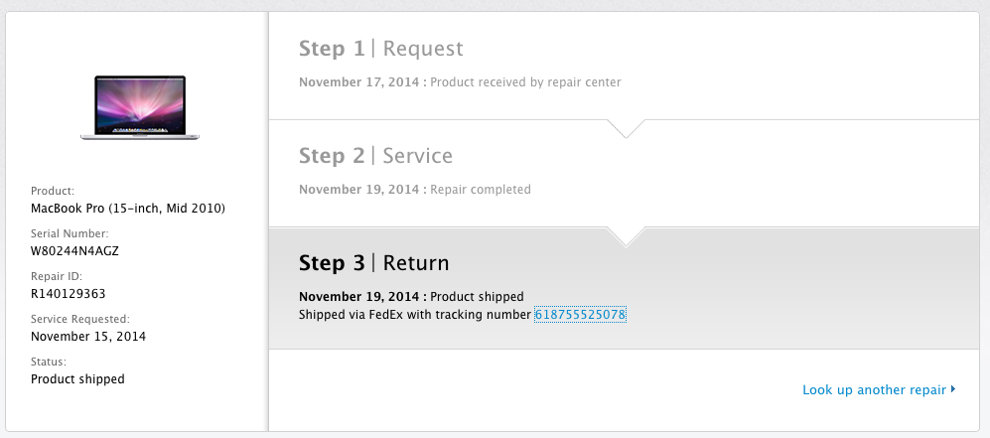Open FedEx tracking number 618755525078
This screenshot has width=990, height=438.
pyautogui.click(x=580, y=315)
